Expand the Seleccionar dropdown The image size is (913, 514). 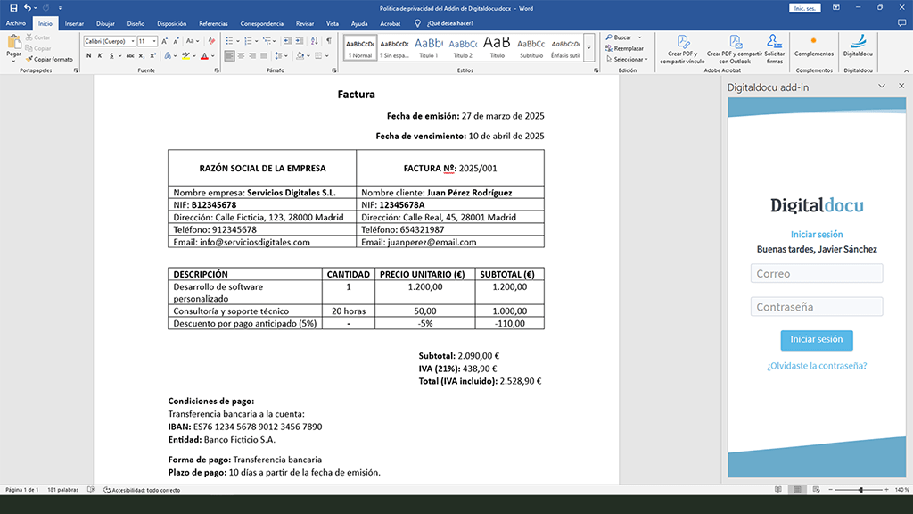[x=626, y=58]
